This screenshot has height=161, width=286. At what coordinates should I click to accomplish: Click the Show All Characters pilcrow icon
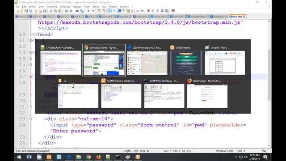click(x=114, y=11)
